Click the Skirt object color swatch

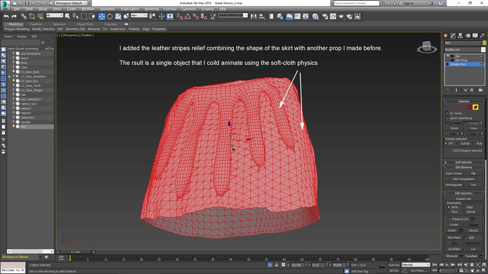[484, 43]
